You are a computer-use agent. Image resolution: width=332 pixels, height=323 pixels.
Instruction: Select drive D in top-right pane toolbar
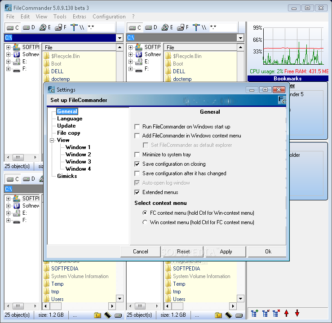(x=151, y=27)
